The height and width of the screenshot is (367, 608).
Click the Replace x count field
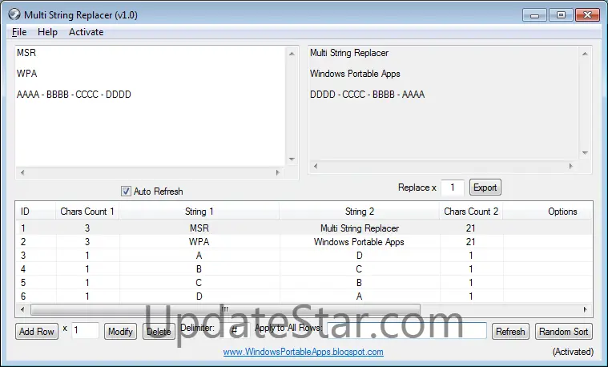pyautogui.click(x=453, y=188)
